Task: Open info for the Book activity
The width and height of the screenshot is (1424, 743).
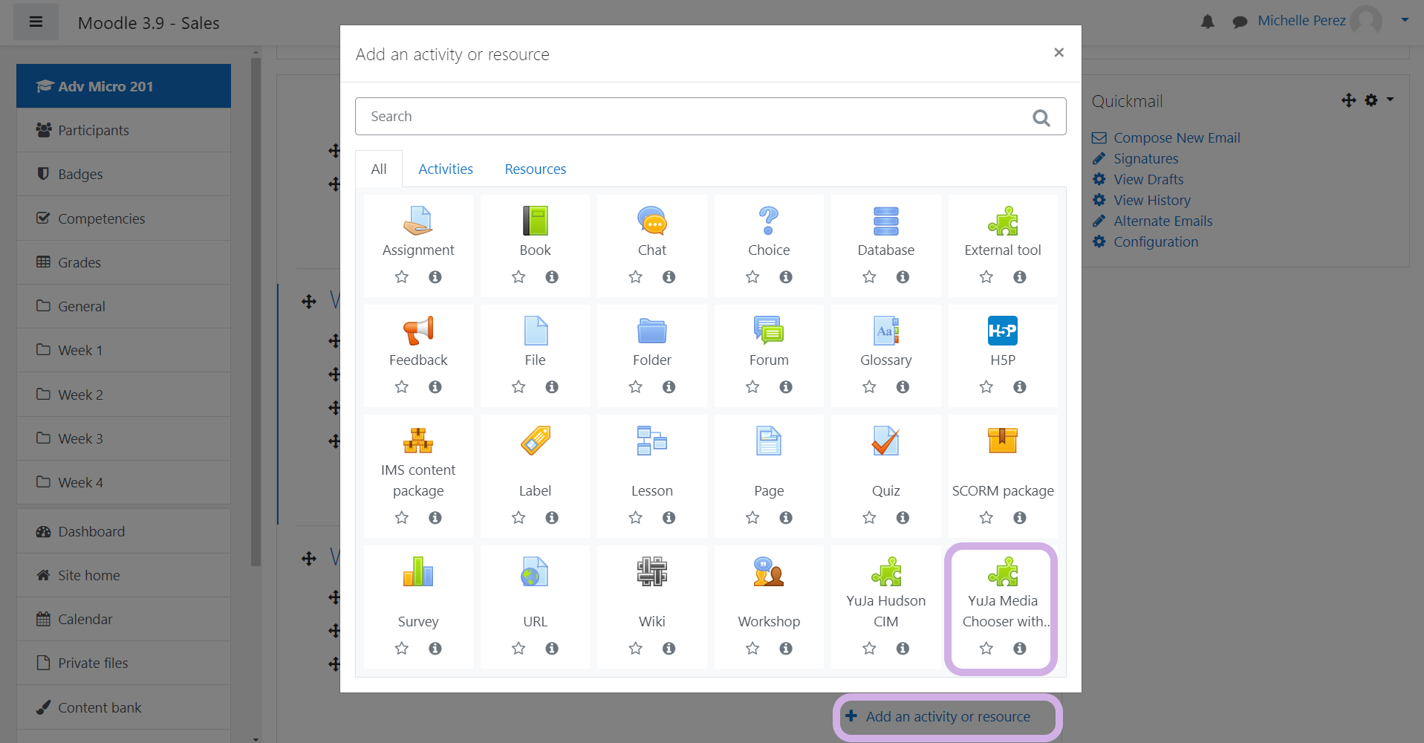Action: tap(552, 277)
